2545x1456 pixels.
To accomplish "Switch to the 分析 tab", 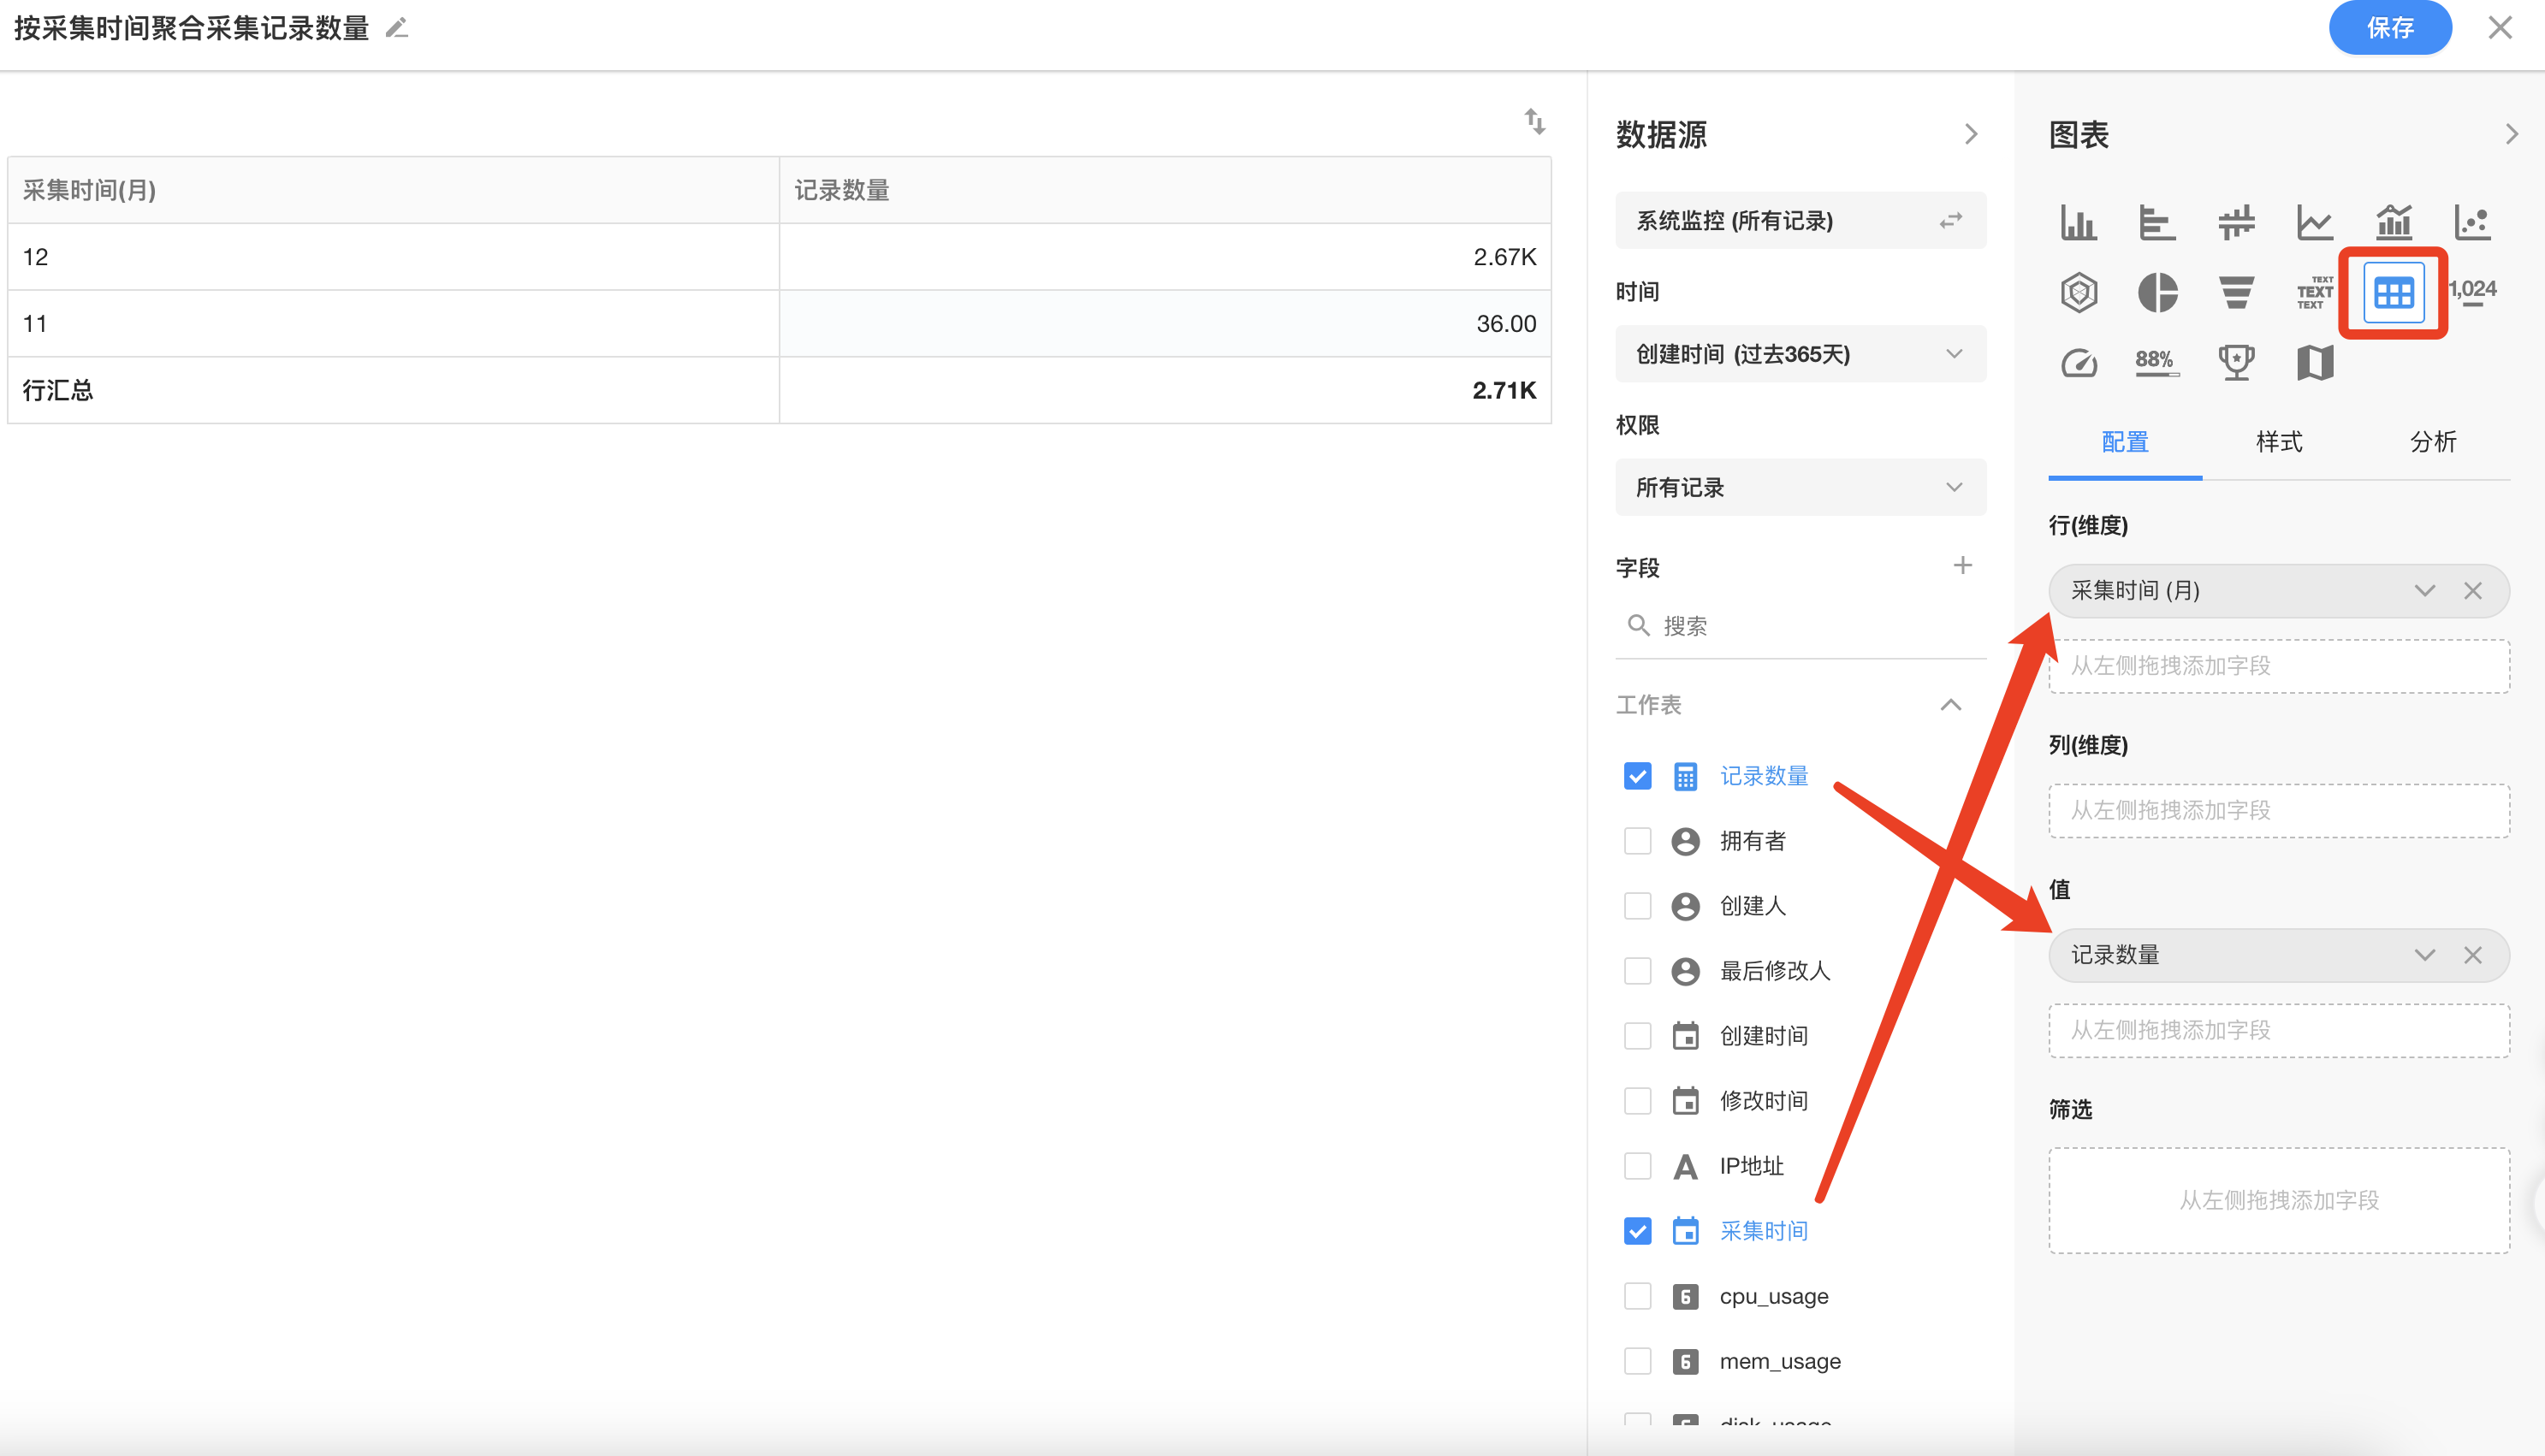I will coord(2432,442).
